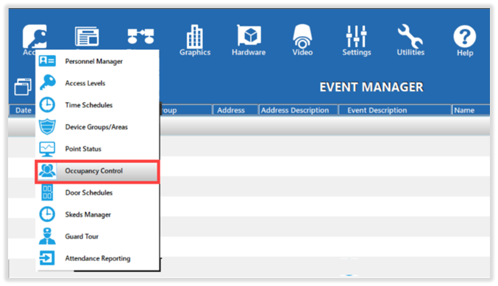Image resolution: width=498 pixels, height=286 pixels.
Task: Open the Utilities wrench icon
Action: tap(410, 36)
